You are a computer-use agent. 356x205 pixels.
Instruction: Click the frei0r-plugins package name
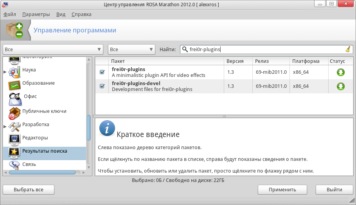[128, 70]
